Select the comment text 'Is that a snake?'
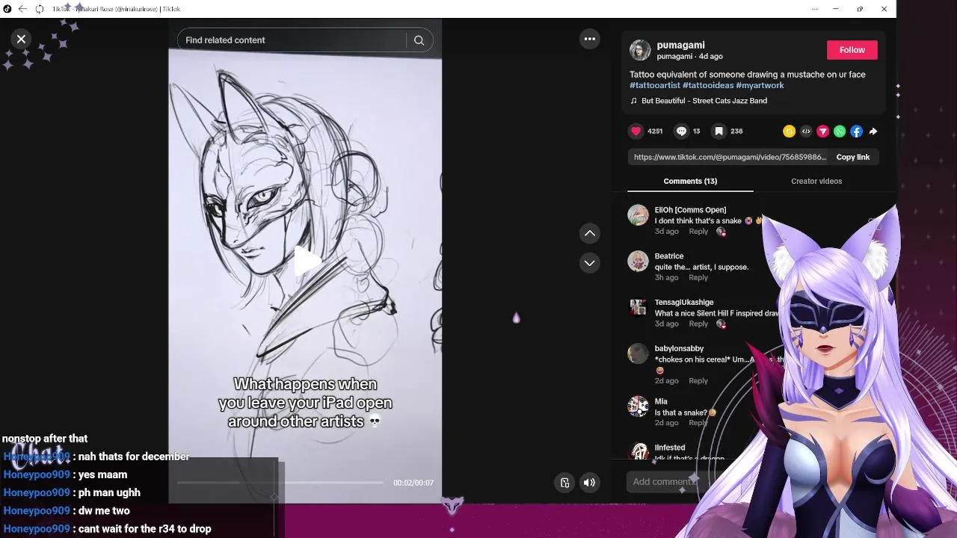957x538 pixels. click(x=680, y=412)
